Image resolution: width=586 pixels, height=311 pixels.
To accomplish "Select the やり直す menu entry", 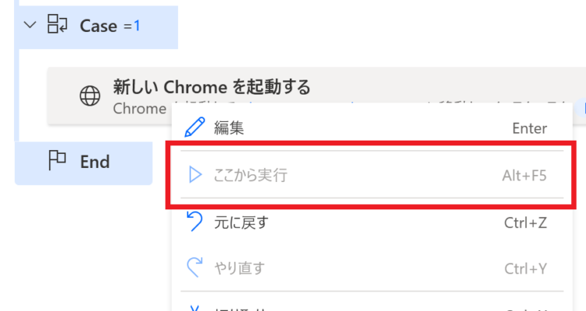I will 239,268.
